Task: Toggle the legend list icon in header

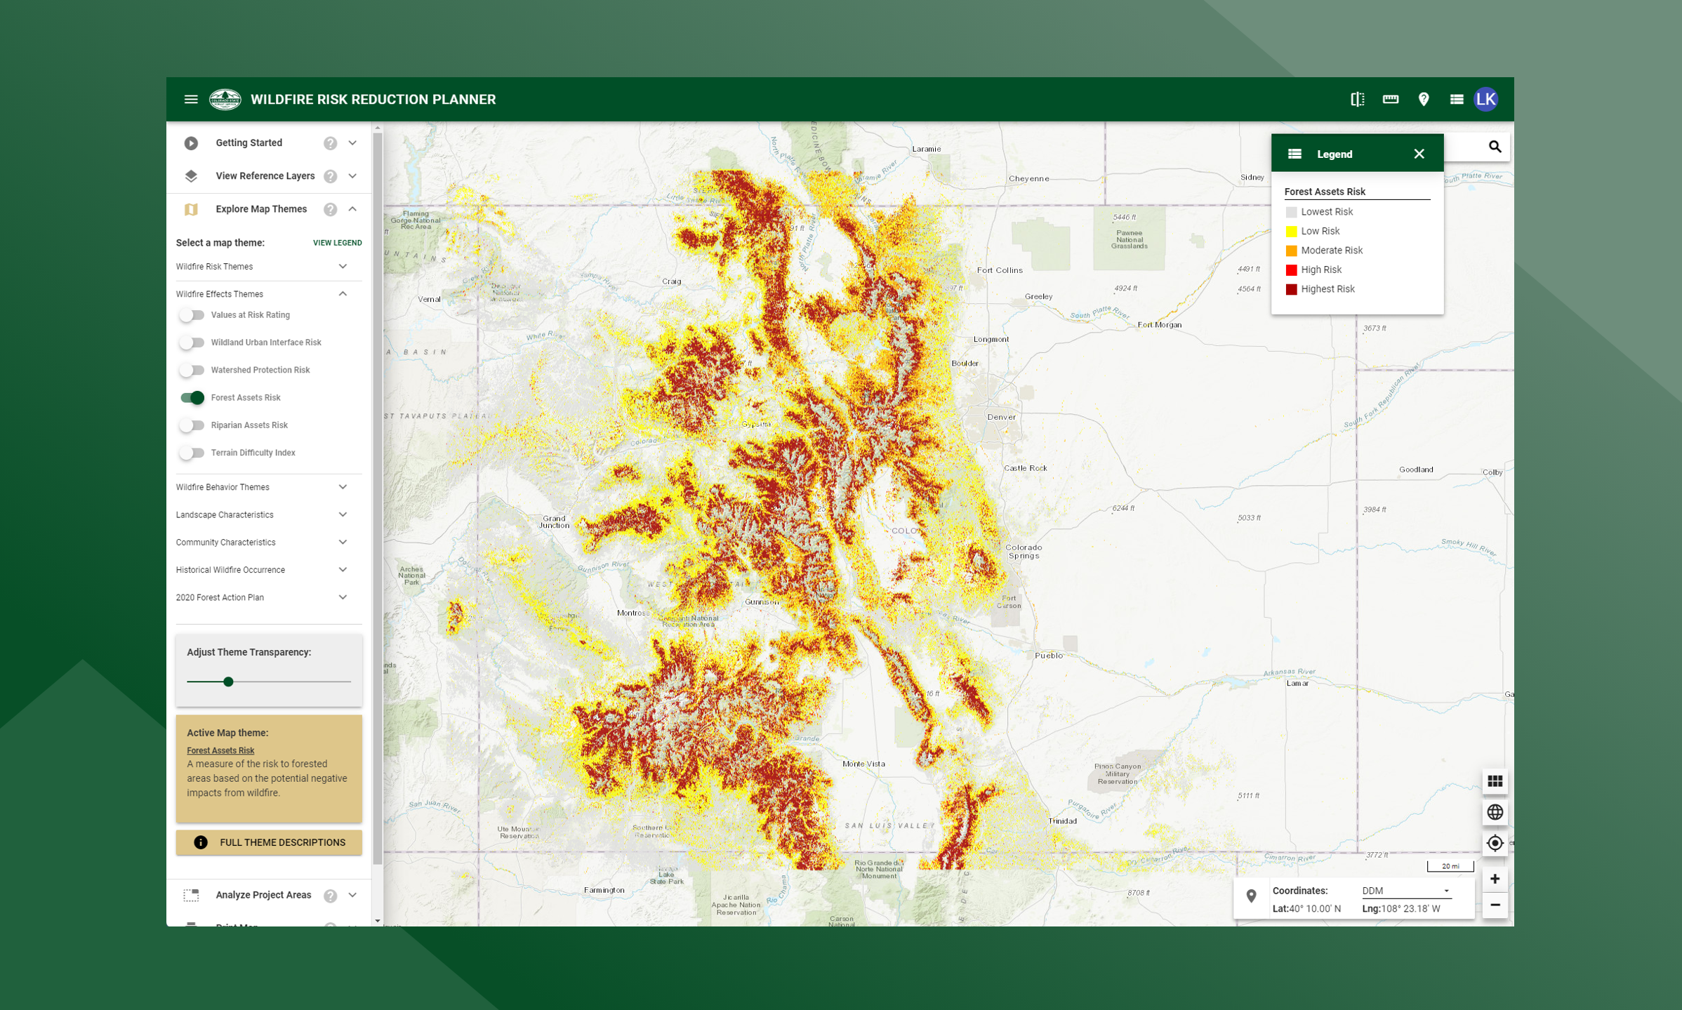Action: click(1457, 100)
